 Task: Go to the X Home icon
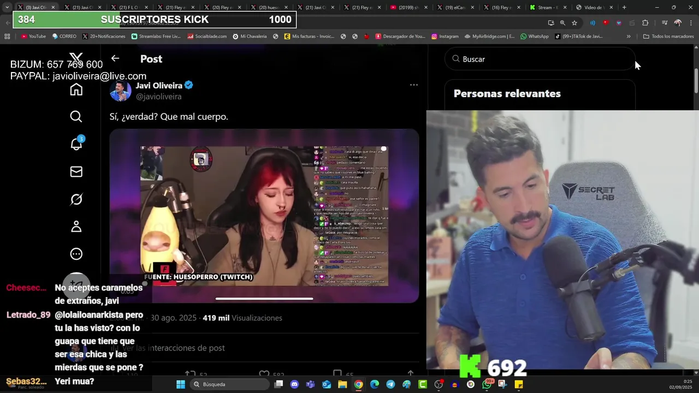pyautogui.click(x=76, y=90)
